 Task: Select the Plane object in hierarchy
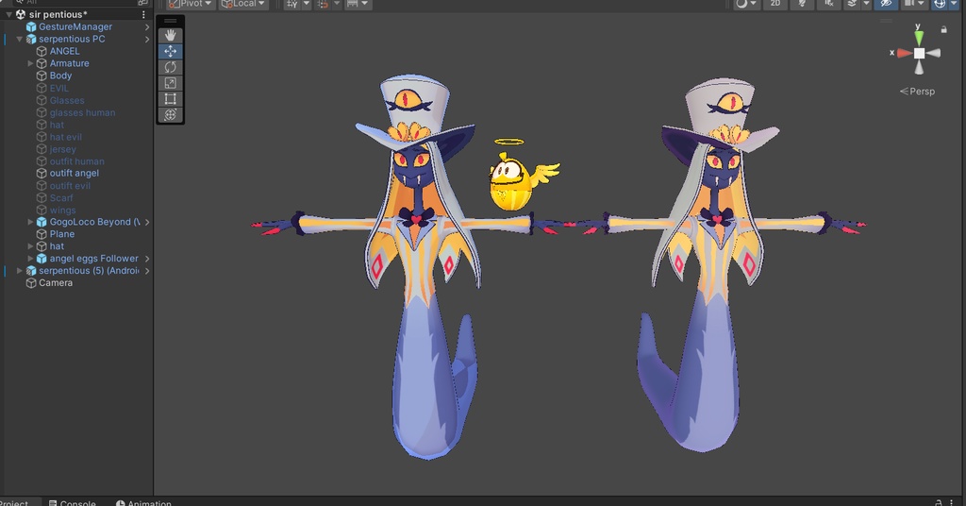(61, 234)
